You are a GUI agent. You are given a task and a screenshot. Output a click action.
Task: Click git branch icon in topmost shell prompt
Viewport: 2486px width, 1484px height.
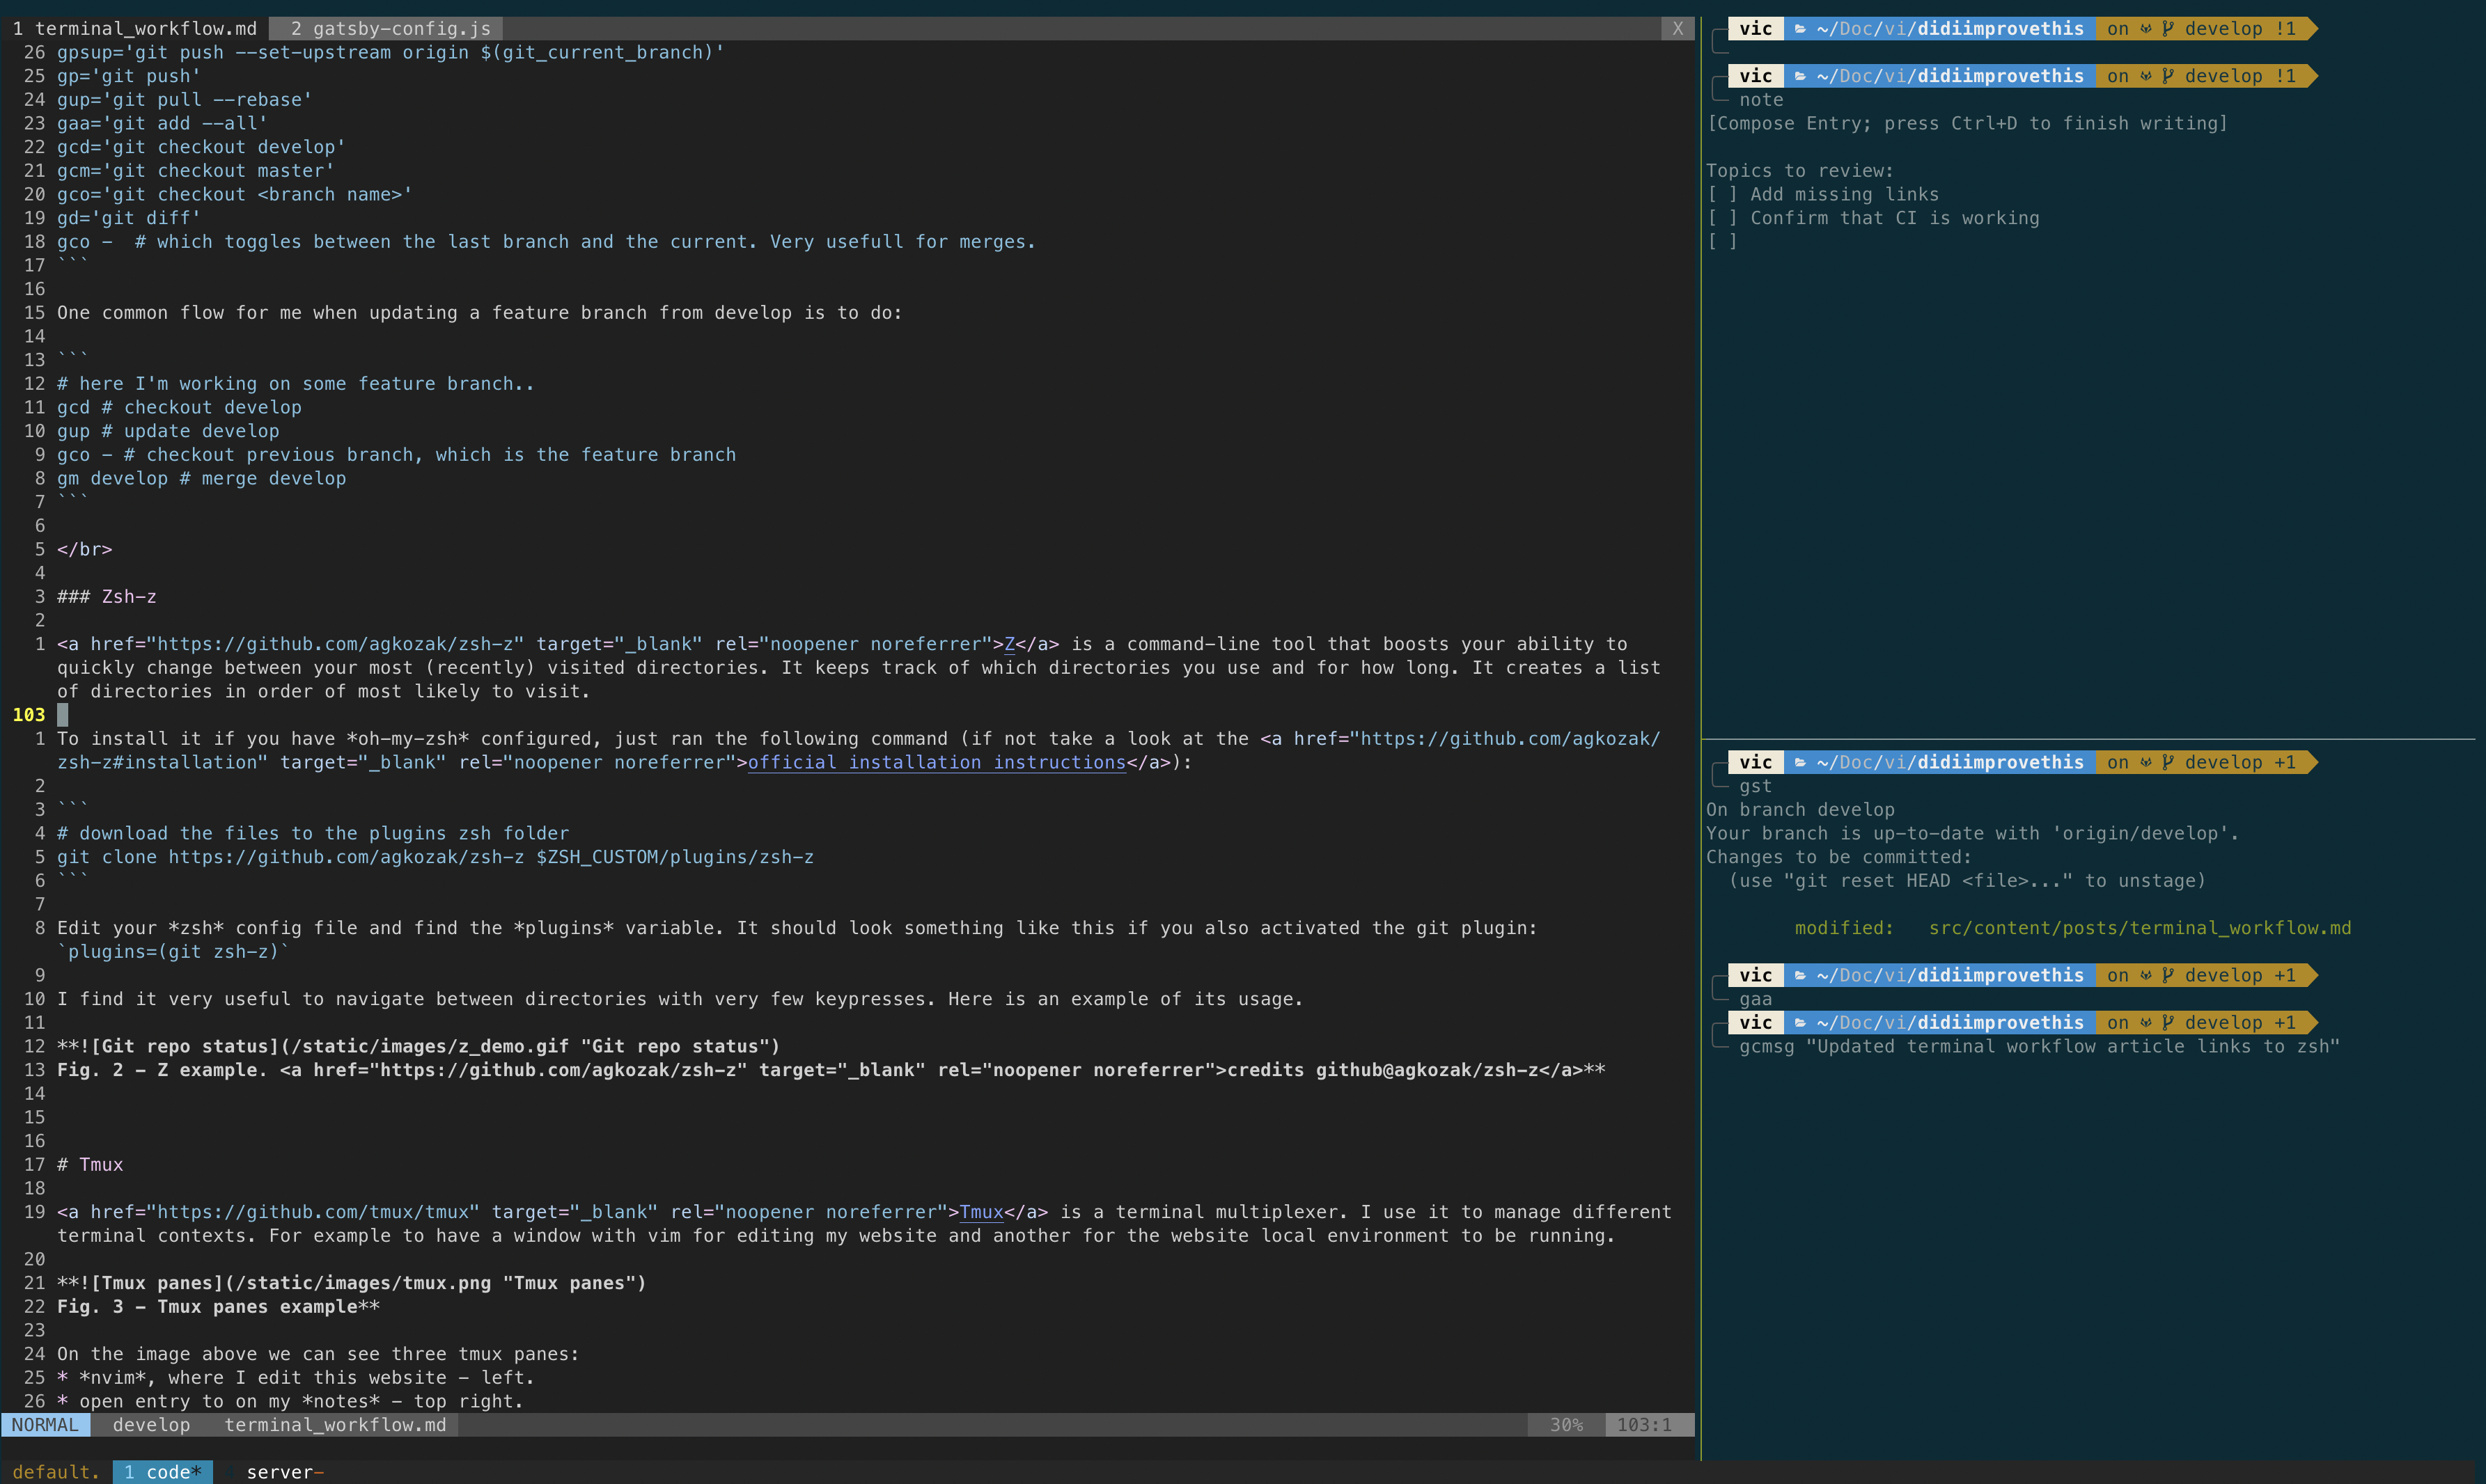click(2167, 29)
